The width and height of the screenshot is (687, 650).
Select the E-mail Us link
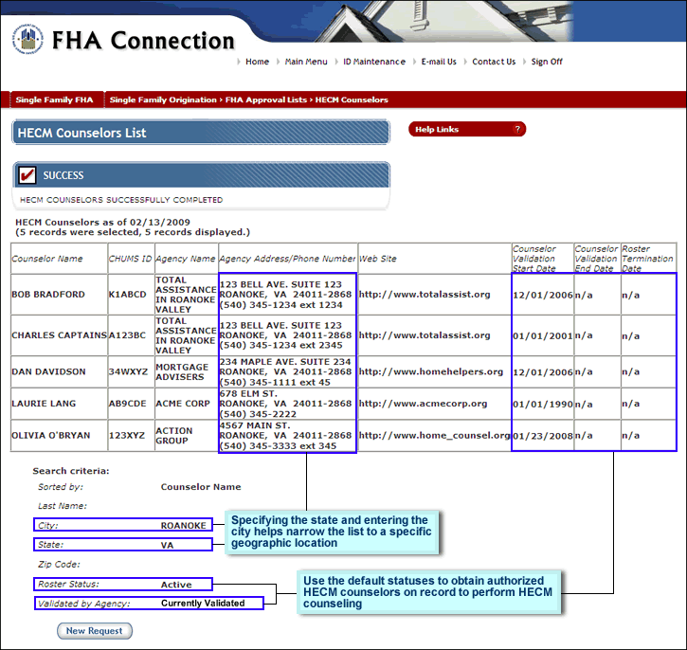[x=439, y=62]
